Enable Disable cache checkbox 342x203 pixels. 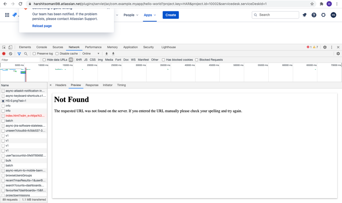click(57, 54)
